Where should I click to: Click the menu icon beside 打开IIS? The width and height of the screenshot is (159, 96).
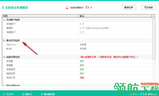click(x=4, y=94)
